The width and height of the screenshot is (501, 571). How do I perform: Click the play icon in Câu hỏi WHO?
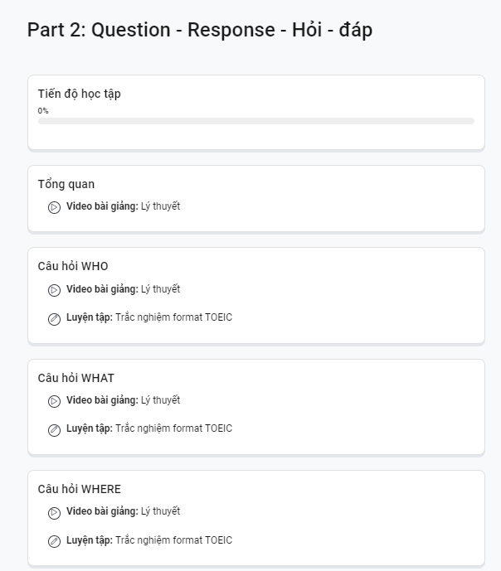click(54, 290)
